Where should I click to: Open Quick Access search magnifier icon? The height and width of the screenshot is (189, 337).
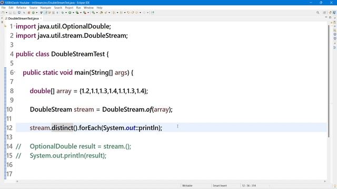pyautogui.click(x=318, y=13)
